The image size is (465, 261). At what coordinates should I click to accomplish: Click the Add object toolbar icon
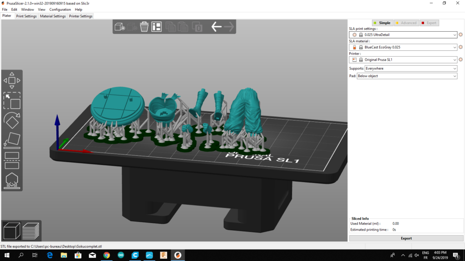[119, 27]
